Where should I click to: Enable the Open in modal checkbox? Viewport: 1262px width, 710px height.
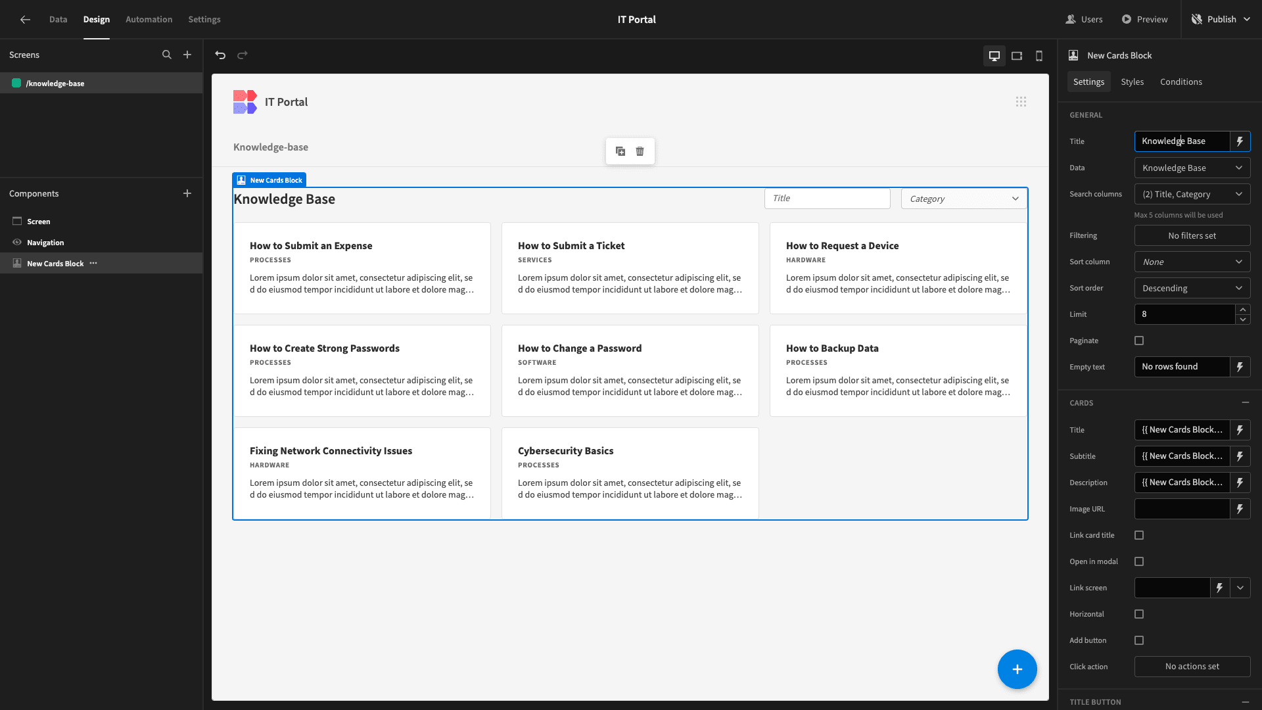pyautogui.click(x=1139, y=561)
